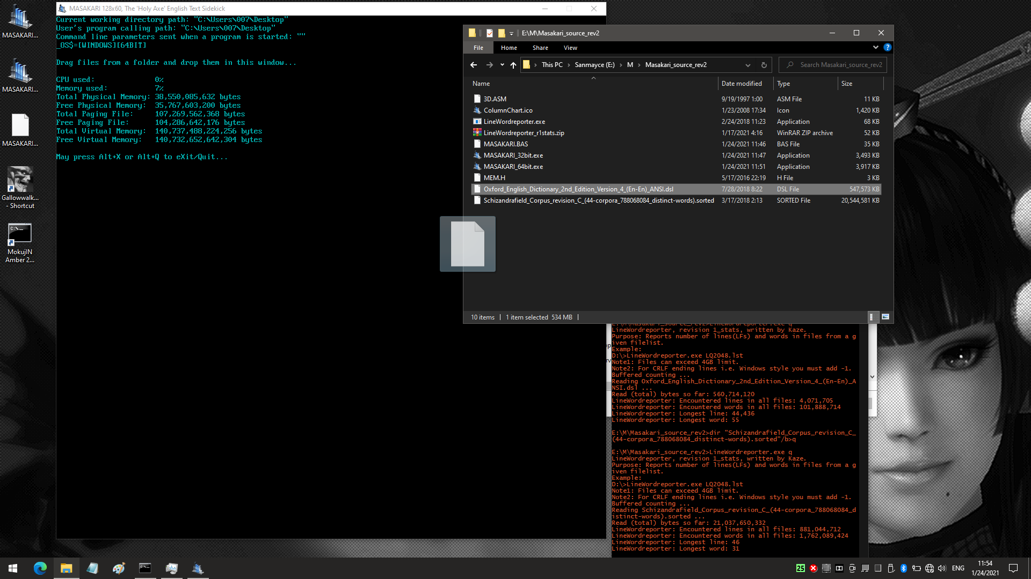The width and height of the screenshot is (1031, 579).
Task: Open network status globe icon in tray
Action: (x=930, y=568)
